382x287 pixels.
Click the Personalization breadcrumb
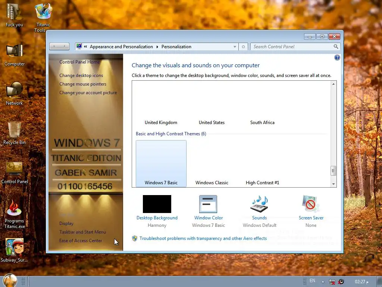[x=176, y=47]
